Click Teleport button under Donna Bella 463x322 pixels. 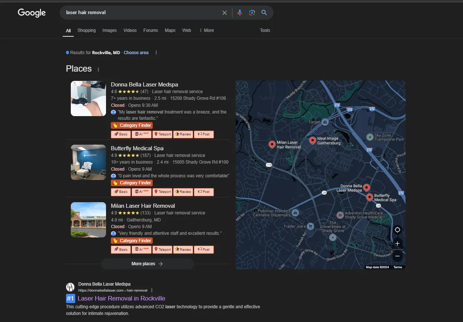click(162, 134)
